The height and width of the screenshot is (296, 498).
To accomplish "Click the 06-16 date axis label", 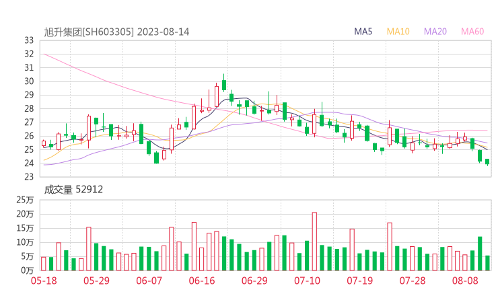I will 202,281.
